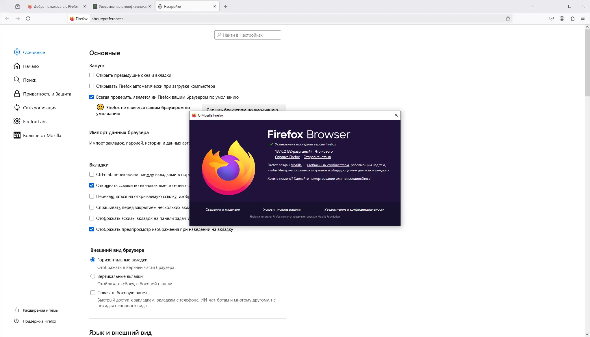Open a new tab with plus icon
The height and width of the screenshot is (337, 590).
pyautogui.click(x=225, y=6)
